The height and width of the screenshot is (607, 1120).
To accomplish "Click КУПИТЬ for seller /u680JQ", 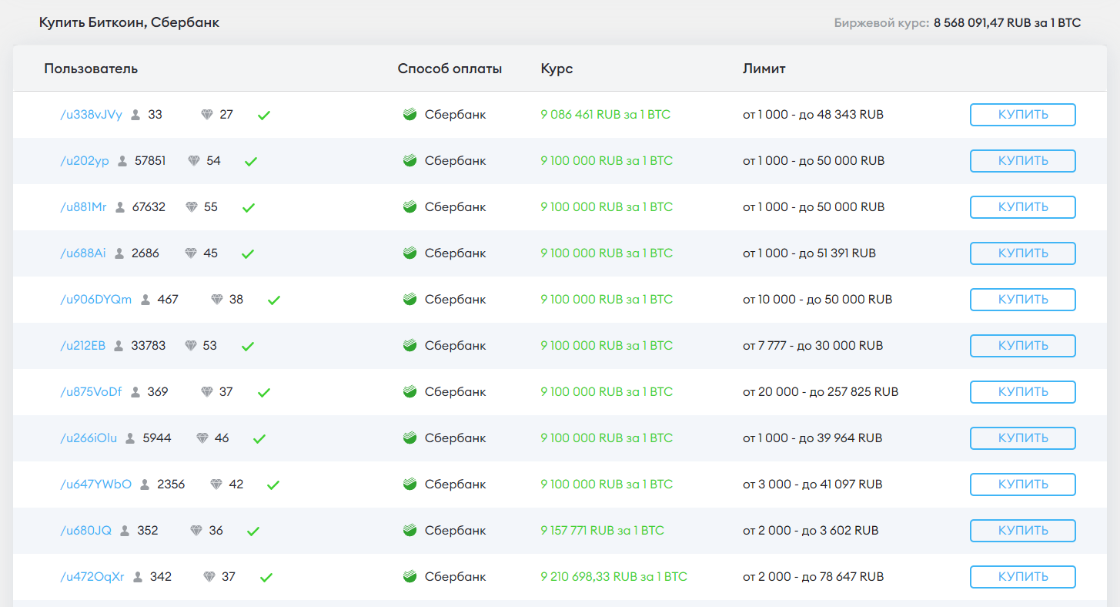I will [1022, 531].
